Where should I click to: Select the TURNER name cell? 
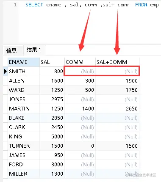pyautogui.click(x=24, y=146)
